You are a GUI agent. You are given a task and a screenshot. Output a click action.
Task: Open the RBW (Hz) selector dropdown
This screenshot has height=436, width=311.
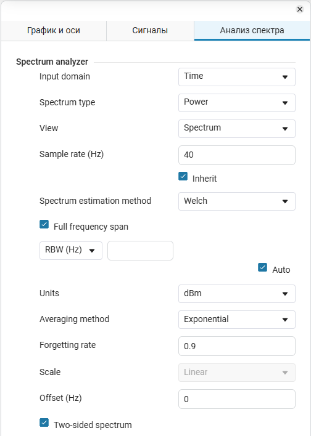point(71,251)
